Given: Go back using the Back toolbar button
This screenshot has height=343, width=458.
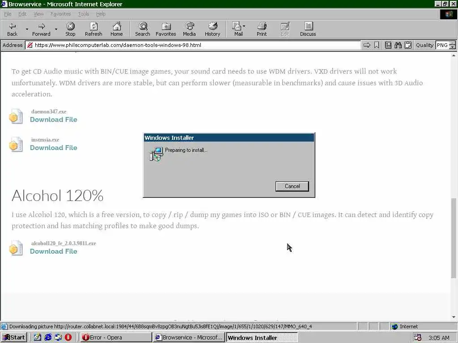Looking at the screenshot, I should pos(12,29).
